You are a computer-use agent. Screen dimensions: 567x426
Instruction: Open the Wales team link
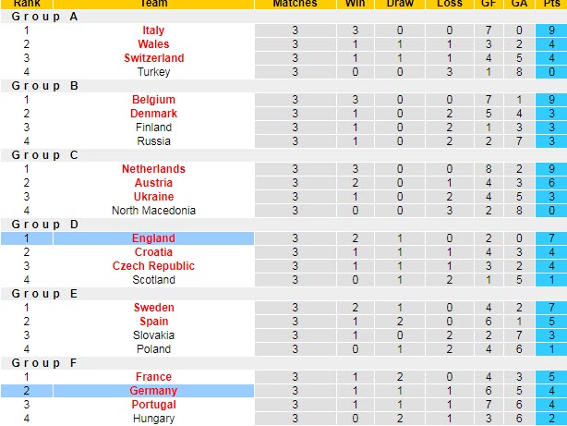[x=153, y=44]
